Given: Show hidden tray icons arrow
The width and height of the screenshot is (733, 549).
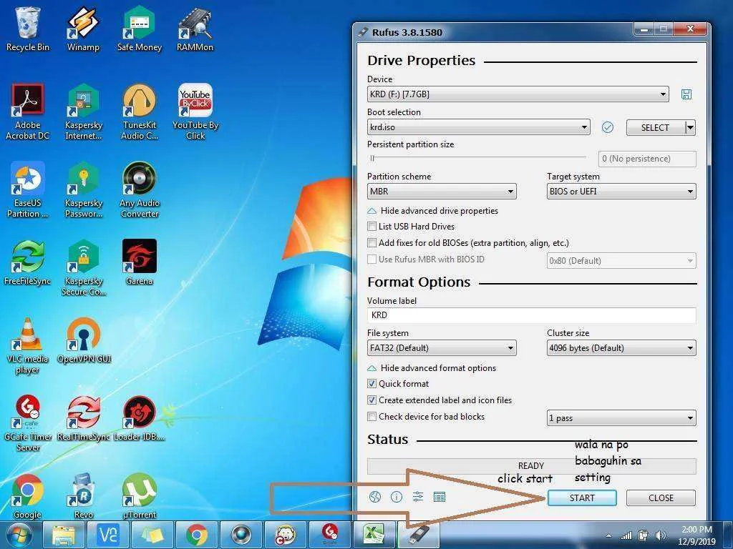Looking at the screenshot, I should (608, 535).
